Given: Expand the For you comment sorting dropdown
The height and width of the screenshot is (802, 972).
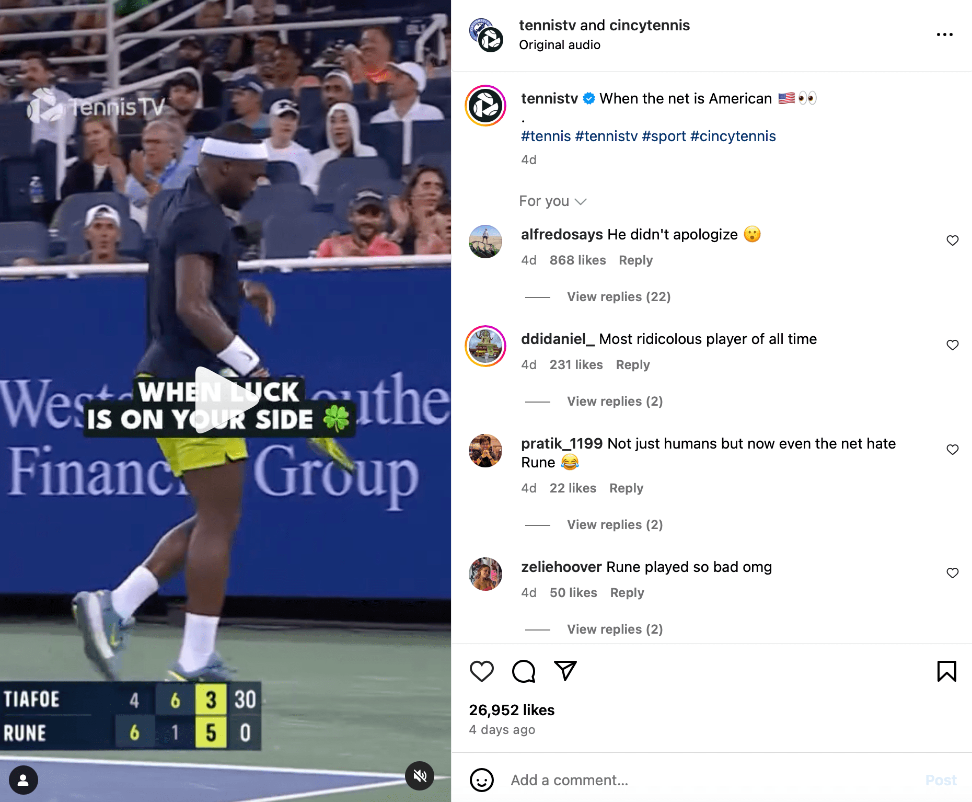Looking at the screenshot, I should click(552, 201).
